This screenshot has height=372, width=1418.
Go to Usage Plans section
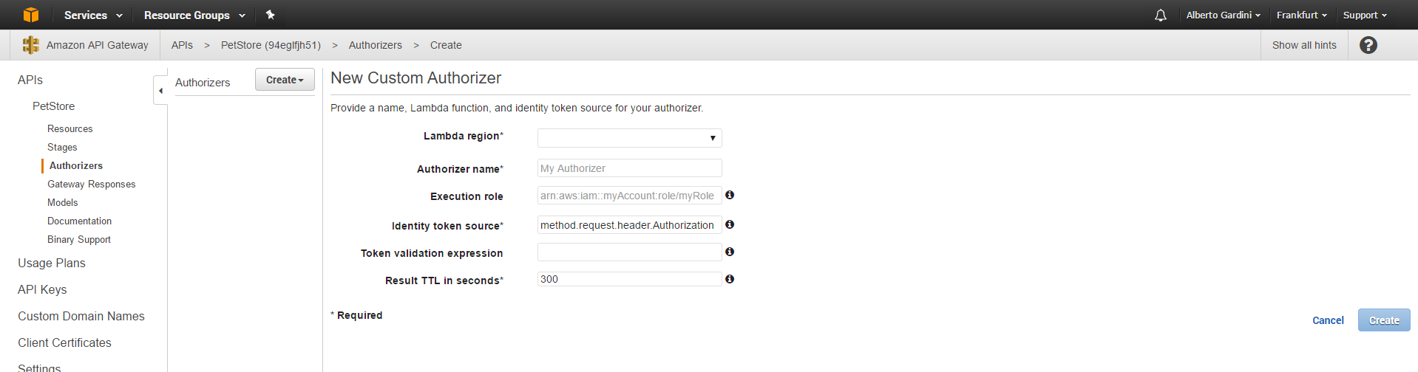52,263
